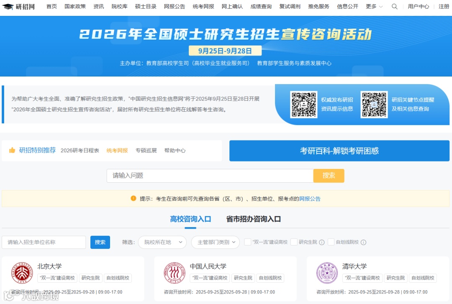
Task: Open 考研百科-解锁考研困惑 banner button
Action: click(339, 151)
